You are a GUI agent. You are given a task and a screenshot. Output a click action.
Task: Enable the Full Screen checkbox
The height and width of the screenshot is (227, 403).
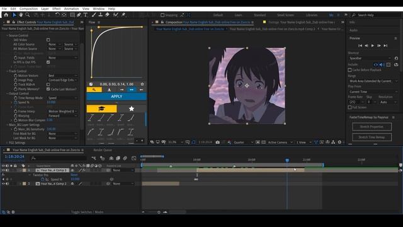click(350, 107)
